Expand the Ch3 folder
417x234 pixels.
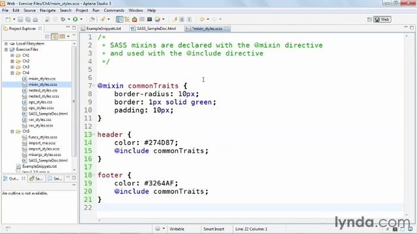(x=12, y=67)
